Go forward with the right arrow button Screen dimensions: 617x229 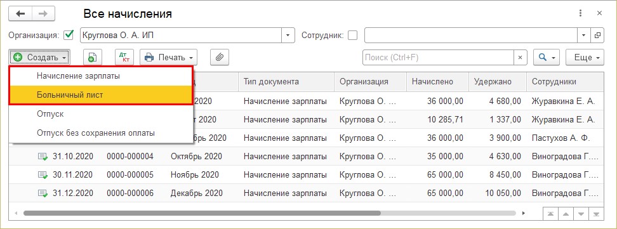pyautogui.click(x=43, y=14)
